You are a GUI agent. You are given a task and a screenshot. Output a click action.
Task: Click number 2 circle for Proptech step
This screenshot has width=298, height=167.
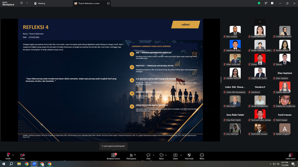[x=132, y=67]
